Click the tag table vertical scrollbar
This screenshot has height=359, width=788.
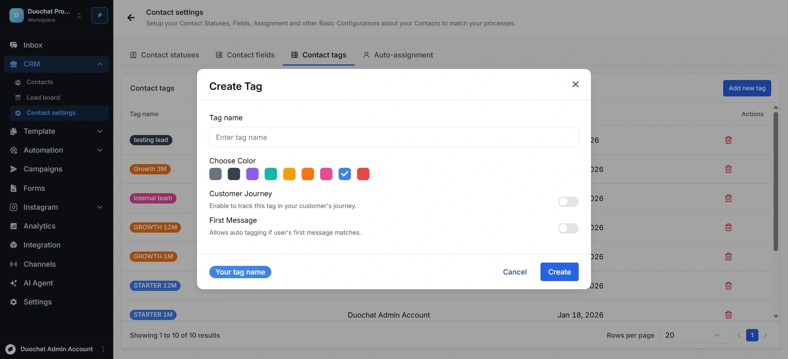tap(776, 181)
